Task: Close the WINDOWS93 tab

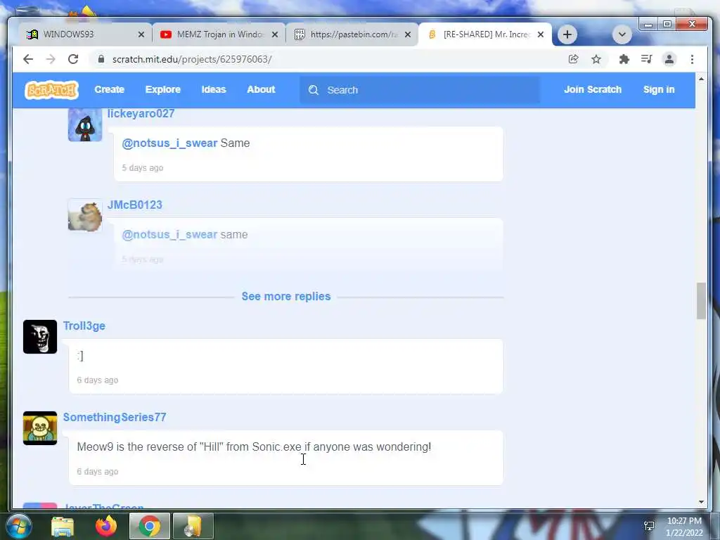Action: tap(141, 34)
